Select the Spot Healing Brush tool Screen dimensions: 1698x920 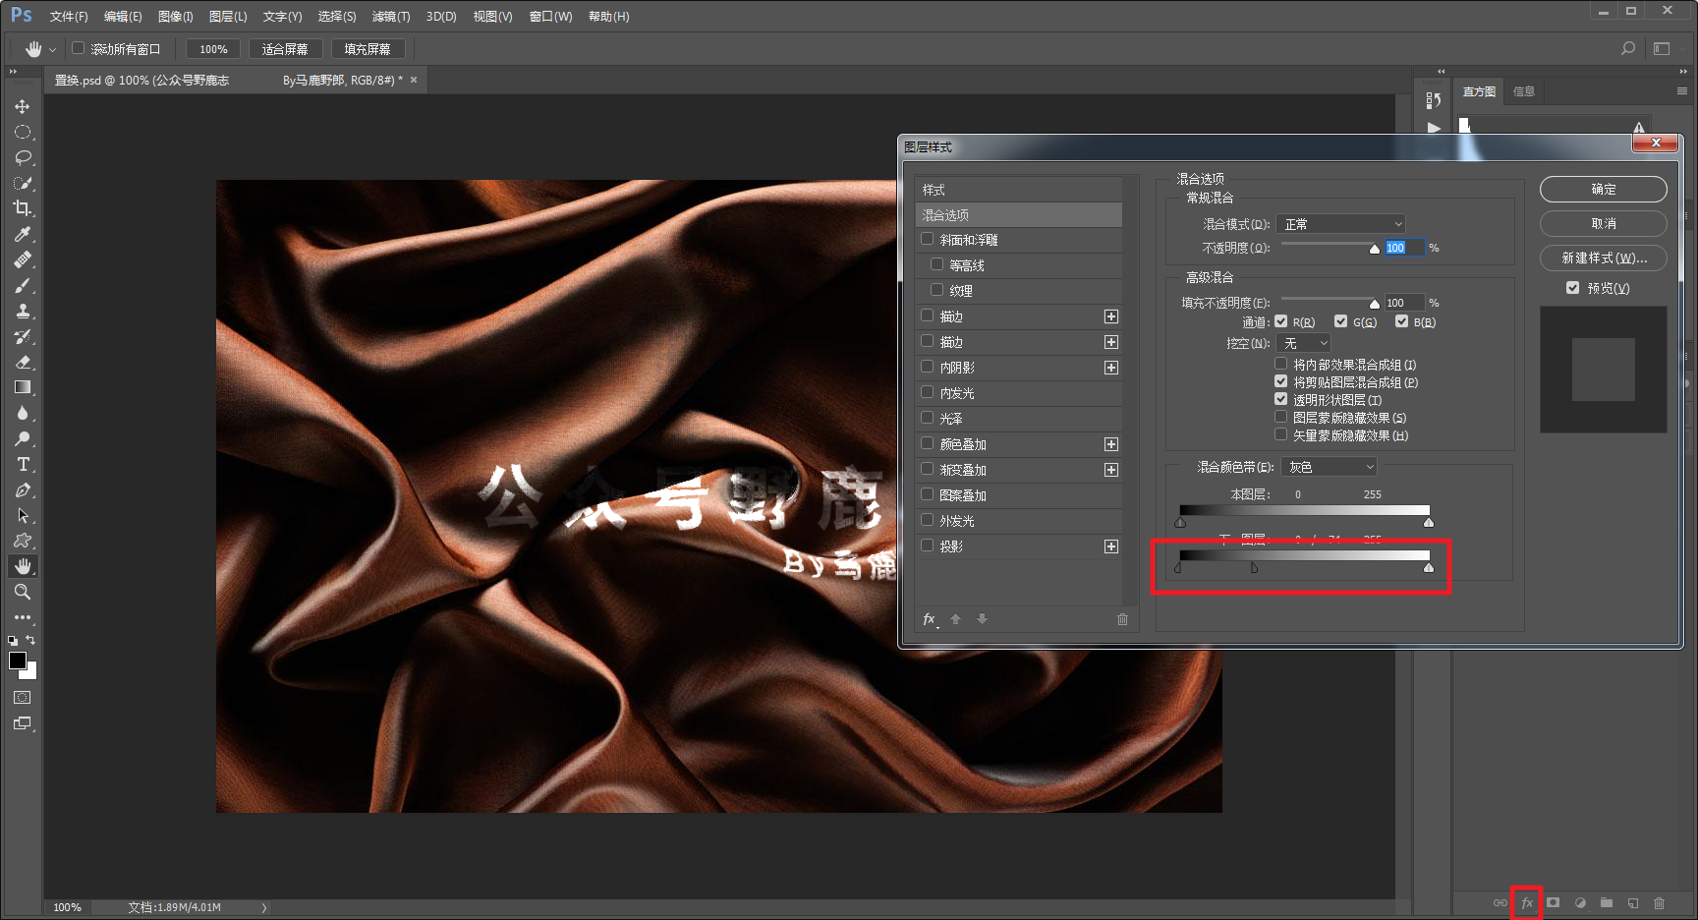point(23,259)
